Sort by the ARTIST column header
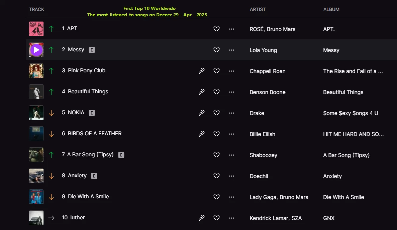 click(258, 9)
